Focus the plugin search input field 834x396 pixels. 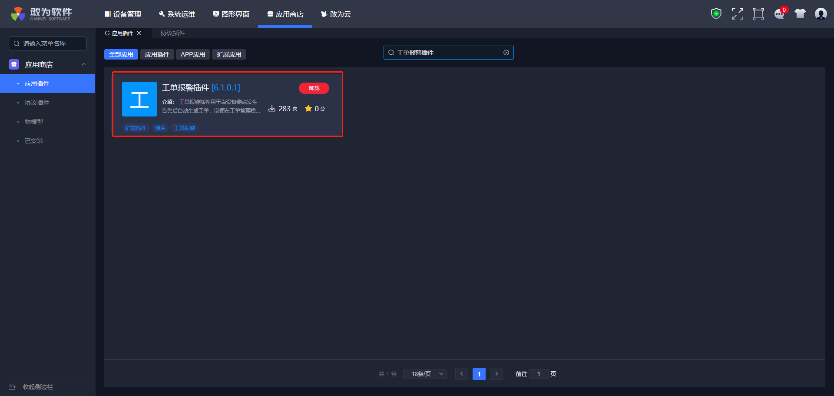pyautogui.click(x=449, y=53)
